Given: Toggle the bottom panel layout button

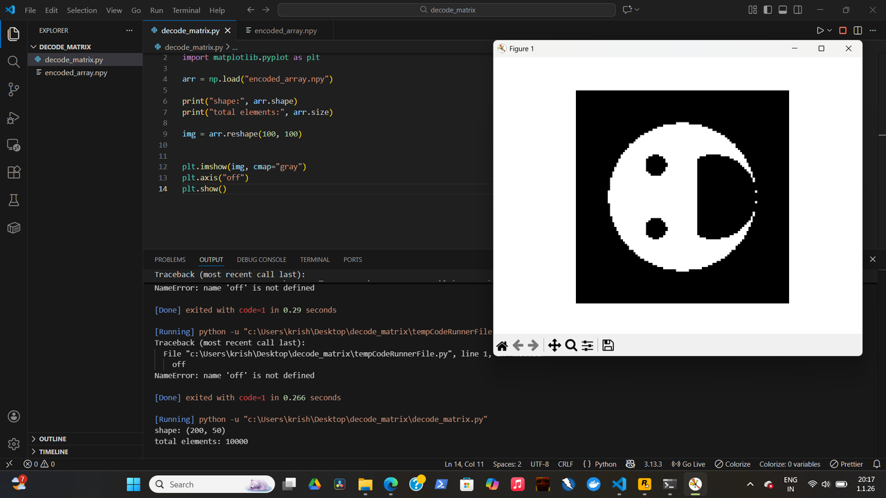Looking at the screenshot, I should point(783,10).
